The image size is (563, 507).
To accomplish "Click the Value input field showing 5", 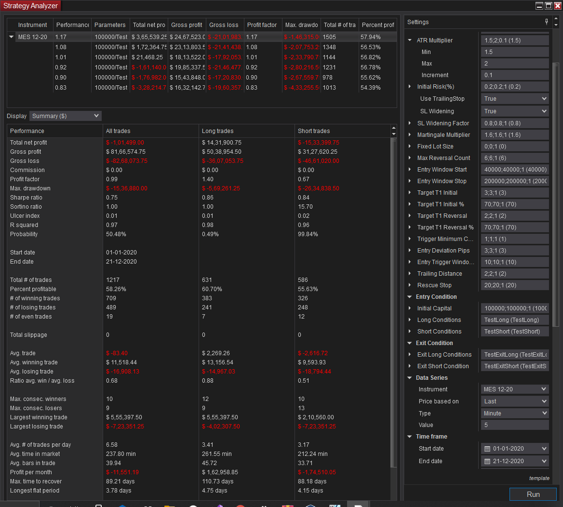I will coord(514,425).
